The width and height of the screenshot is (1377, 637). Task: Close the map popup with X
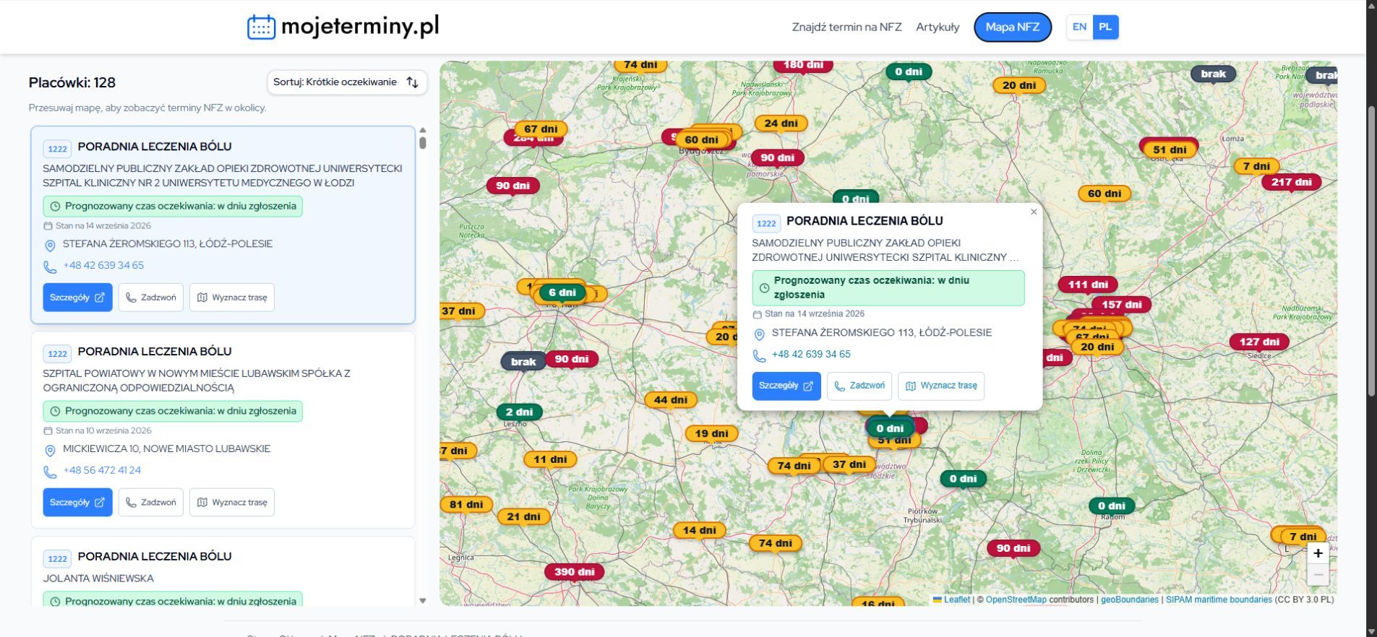(x=1034, y=212)
